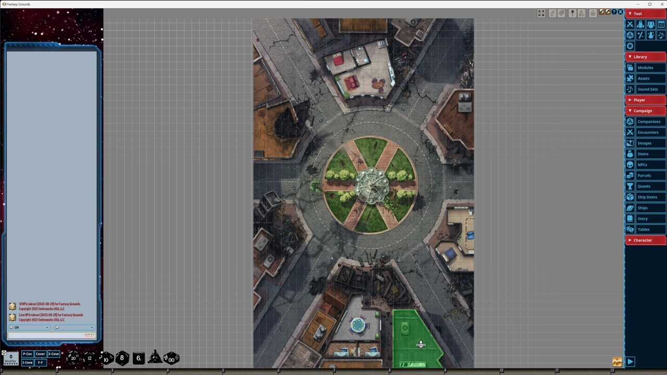667x375 pixels.
Task: Open the Calendar tool icon
Action: click(661, 24)
